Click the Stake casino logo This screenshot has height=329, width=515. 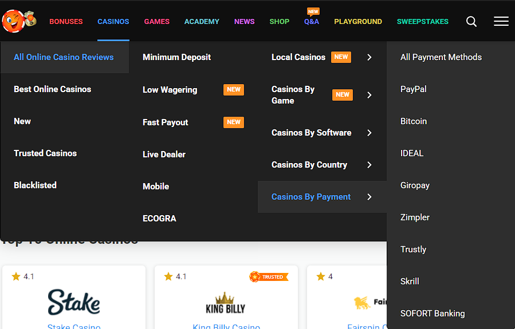click(74, 302)
